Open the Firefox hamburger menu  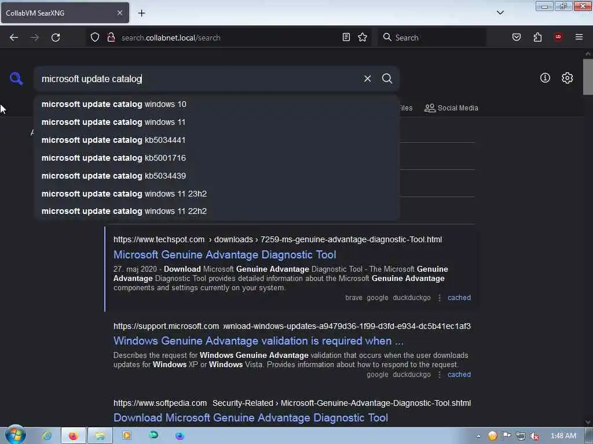tap(579, 37)
